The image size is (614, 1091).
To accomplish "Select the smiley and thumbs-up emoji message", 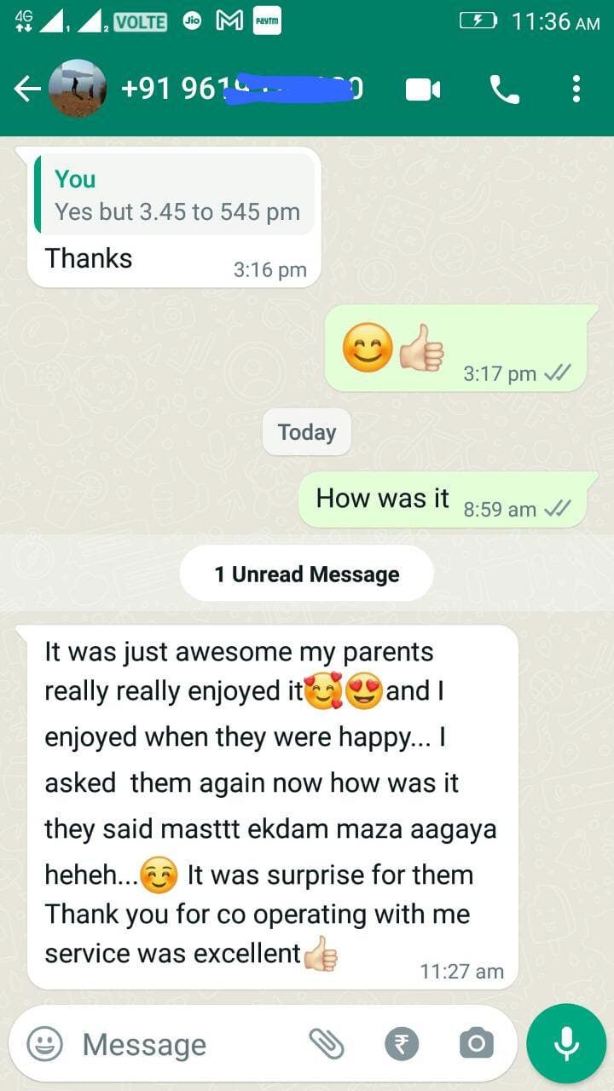I will (455, 349).
